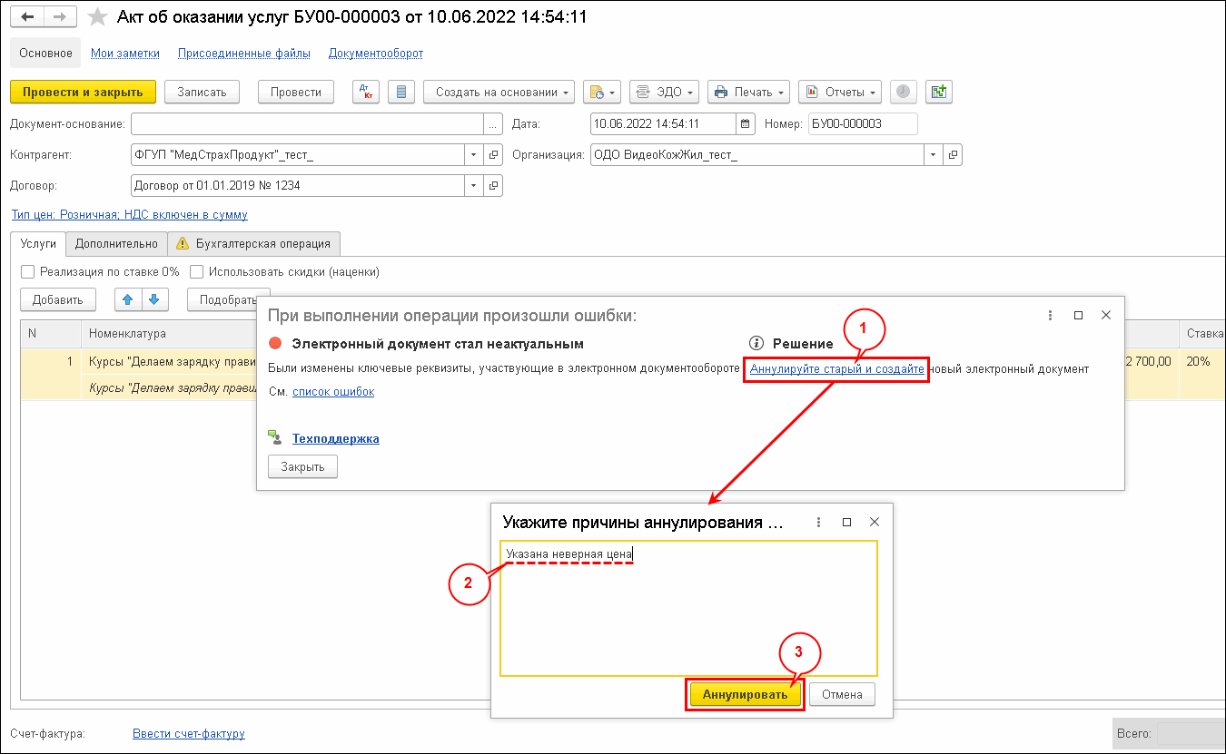
Task: Click the Закрыть button in error dialog
Action: 302,466
